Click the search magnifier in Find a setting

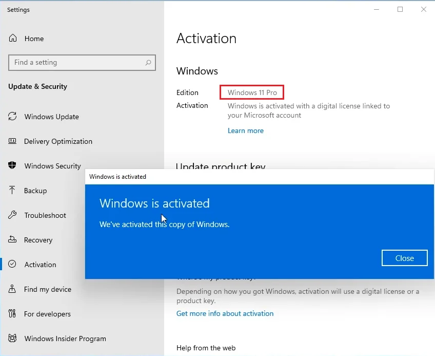(148, 62)
